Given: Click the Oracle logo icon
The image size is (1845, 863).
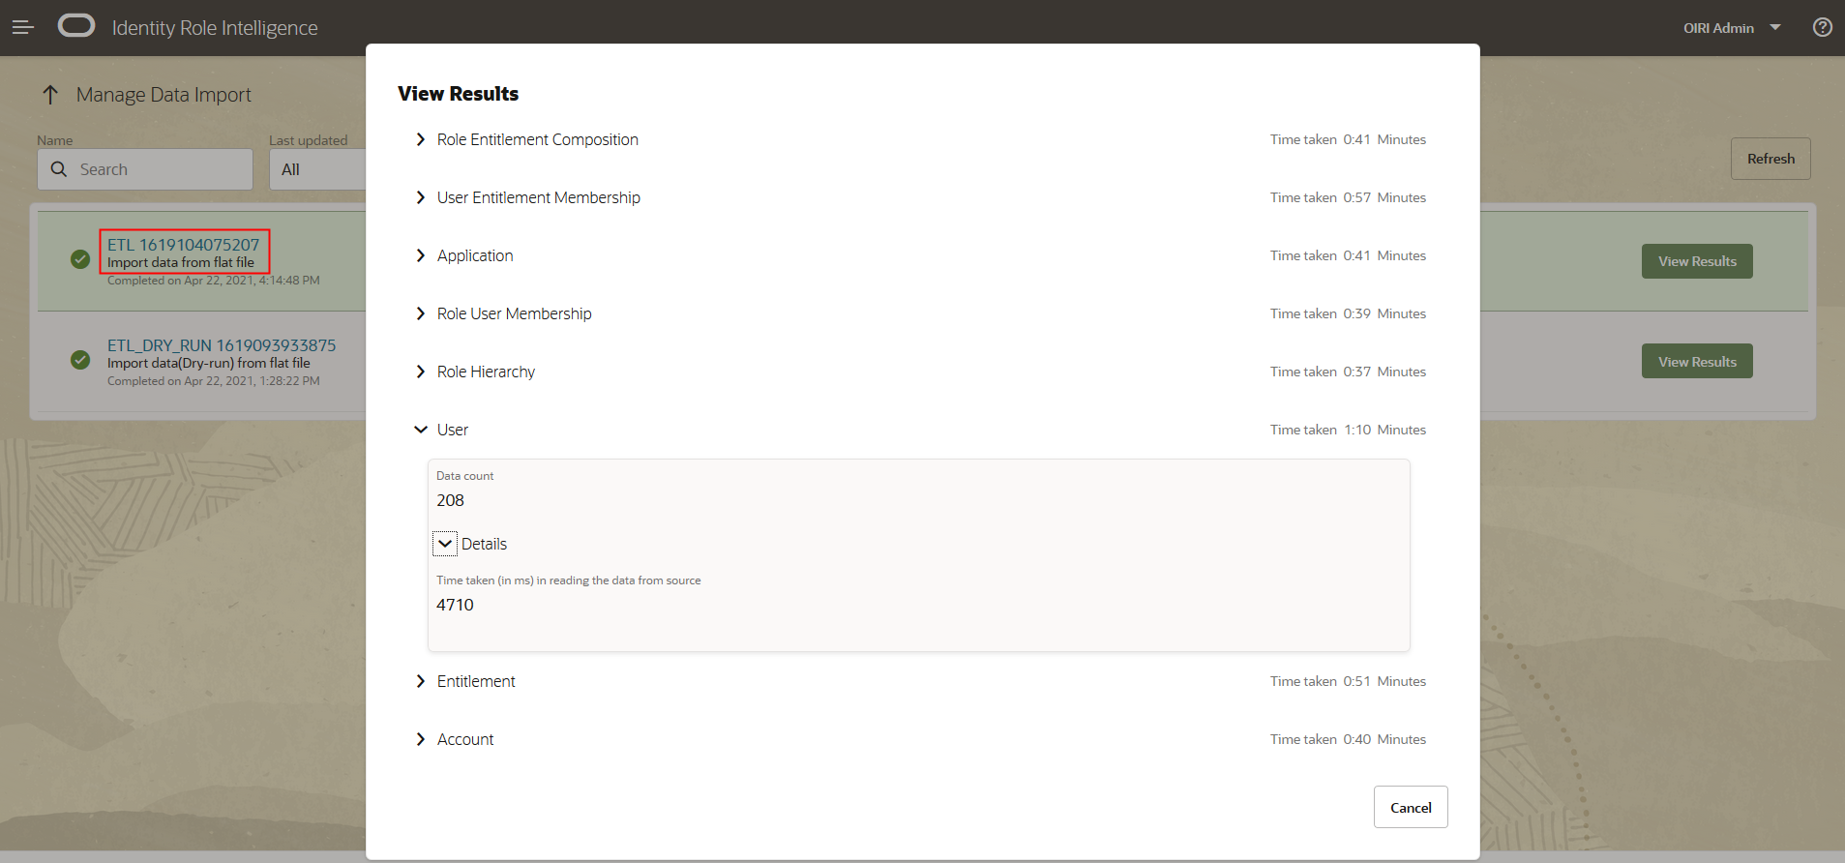Looking at the screenshot, I should 76,26.
